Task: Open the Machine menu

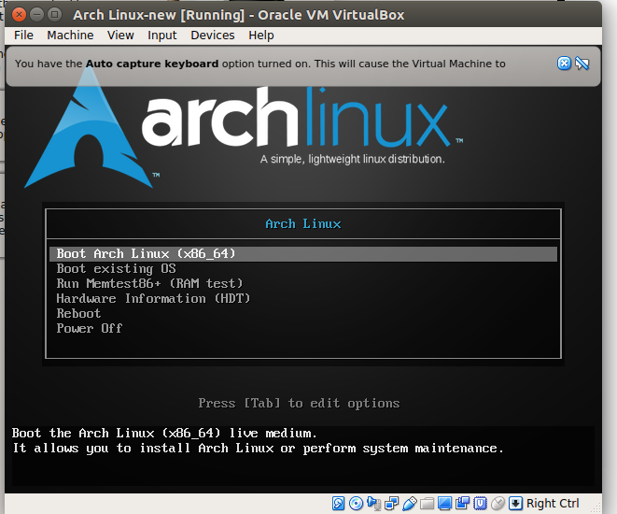Action: click(70, 36)
